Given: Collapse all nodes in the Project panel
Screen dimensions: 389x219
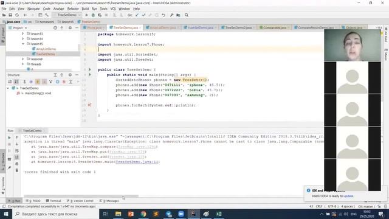Looking at the screenshot, I should [x=62, y=28].
